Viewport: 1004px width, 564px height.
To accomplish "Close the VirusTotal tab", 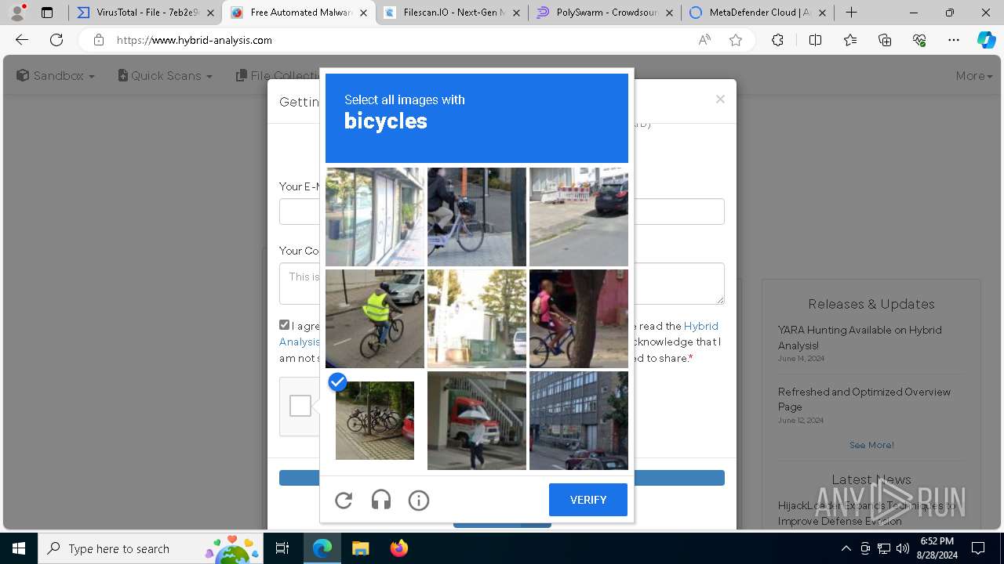I will [x=210, y=13].
